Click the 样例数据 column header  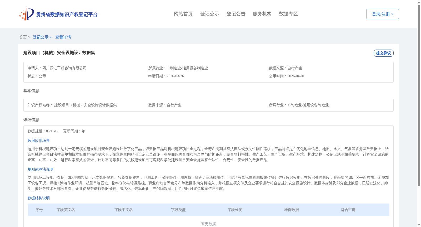pos(292,210)
